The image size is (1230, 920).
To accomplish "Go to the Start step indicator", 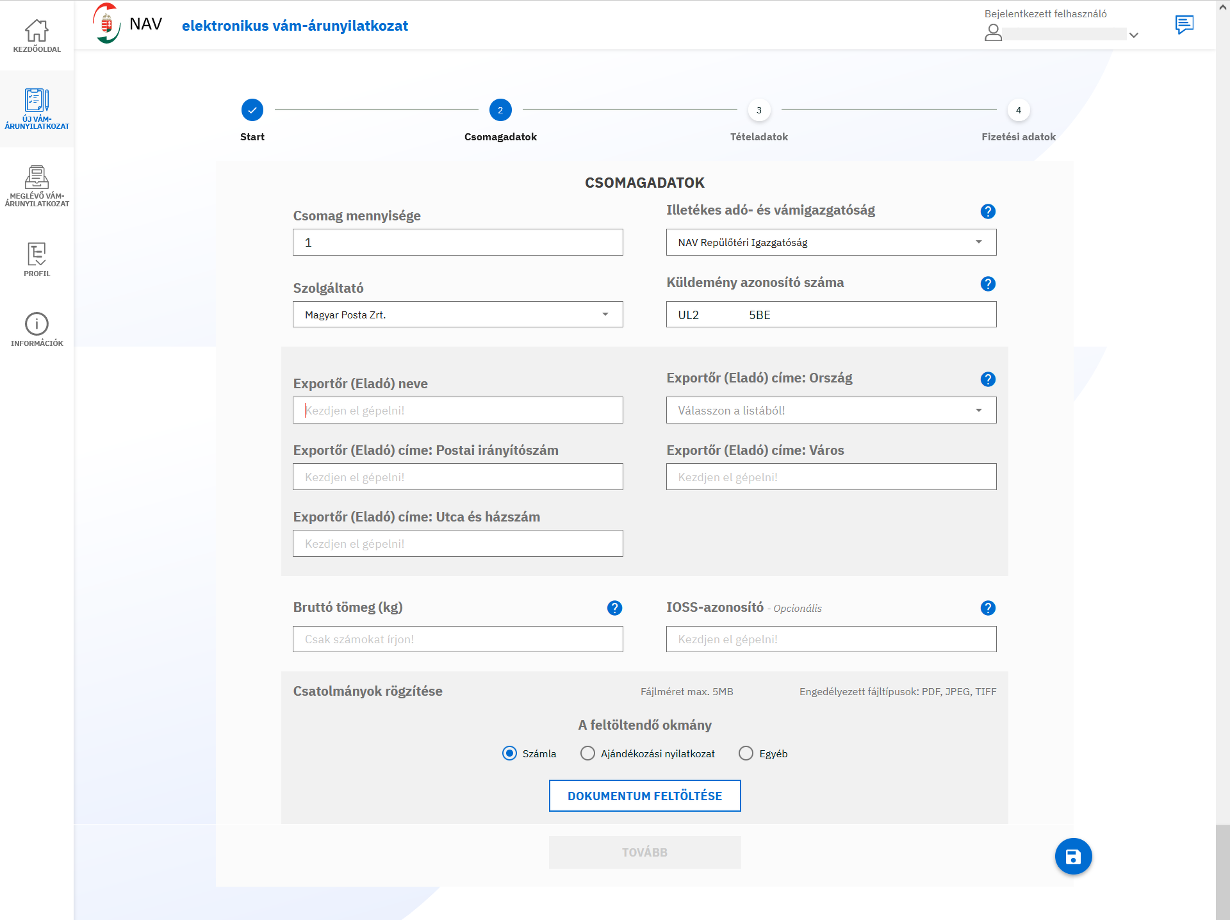I will coord(252,110).
